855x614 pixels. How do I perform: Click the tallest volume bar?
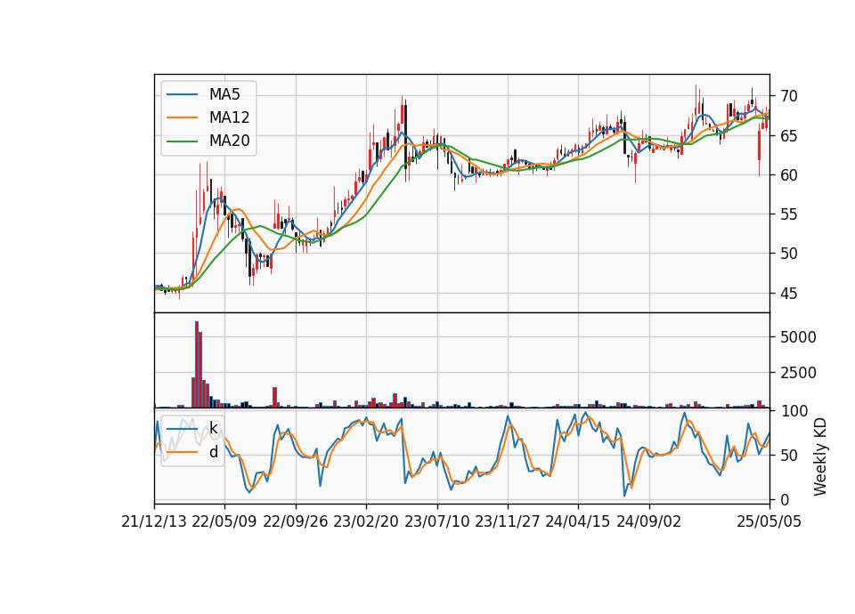[197, 365]
